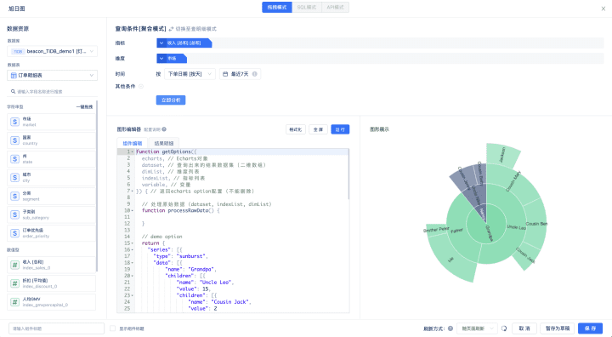Image resolution: width=612 pixels, height=337 pixels.
Task: Click the S icon for sub_category field
Action: point(14,214)
